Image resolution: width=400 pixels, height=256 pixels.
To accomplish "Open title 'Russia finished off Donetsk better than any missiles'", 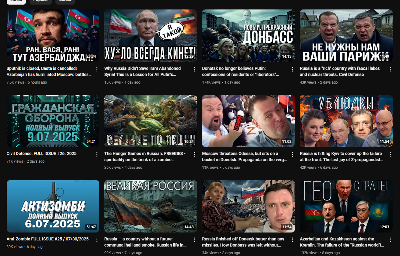I will click(x=243, y=242).
